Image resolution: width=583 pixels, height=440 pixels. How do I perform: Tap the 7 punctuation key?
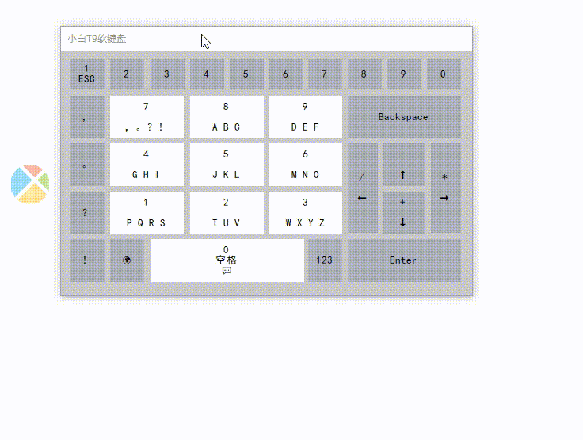147,117
